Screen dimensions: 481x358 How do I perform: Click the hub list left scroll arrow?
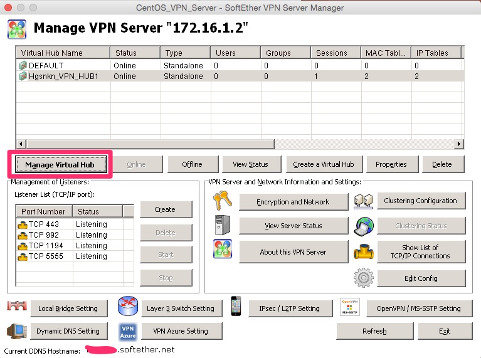tap(21, 144)
